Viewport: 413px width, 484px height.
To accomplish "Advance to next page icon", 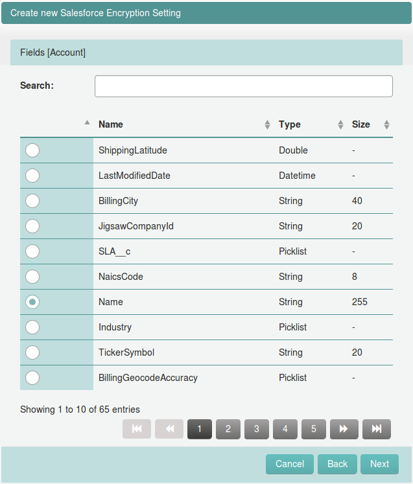I will coord(344,429).
